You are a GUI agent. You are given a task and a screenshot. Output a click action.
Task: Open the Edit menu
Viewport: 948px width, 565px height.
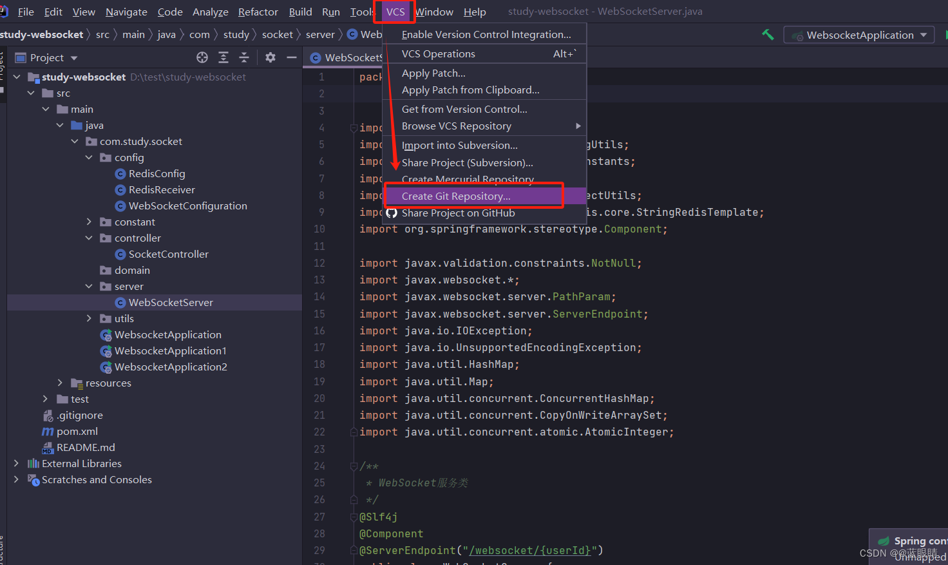tap(53, 12)
